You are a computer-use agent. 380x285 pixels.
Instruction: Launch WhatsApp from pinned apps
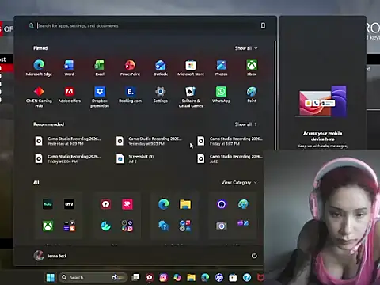[x=221, y=94]
